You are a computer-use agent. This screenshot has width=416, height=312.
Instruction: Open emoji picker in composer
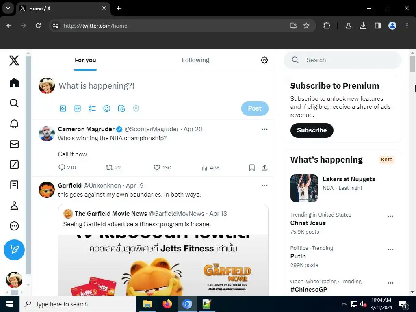[107, 108]
